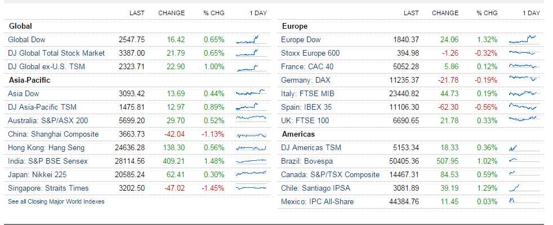The height and width of the screenshot is (225, 553).
Task: Open Canada: S&P/TSX Composite link
Action: pos(330,174)
